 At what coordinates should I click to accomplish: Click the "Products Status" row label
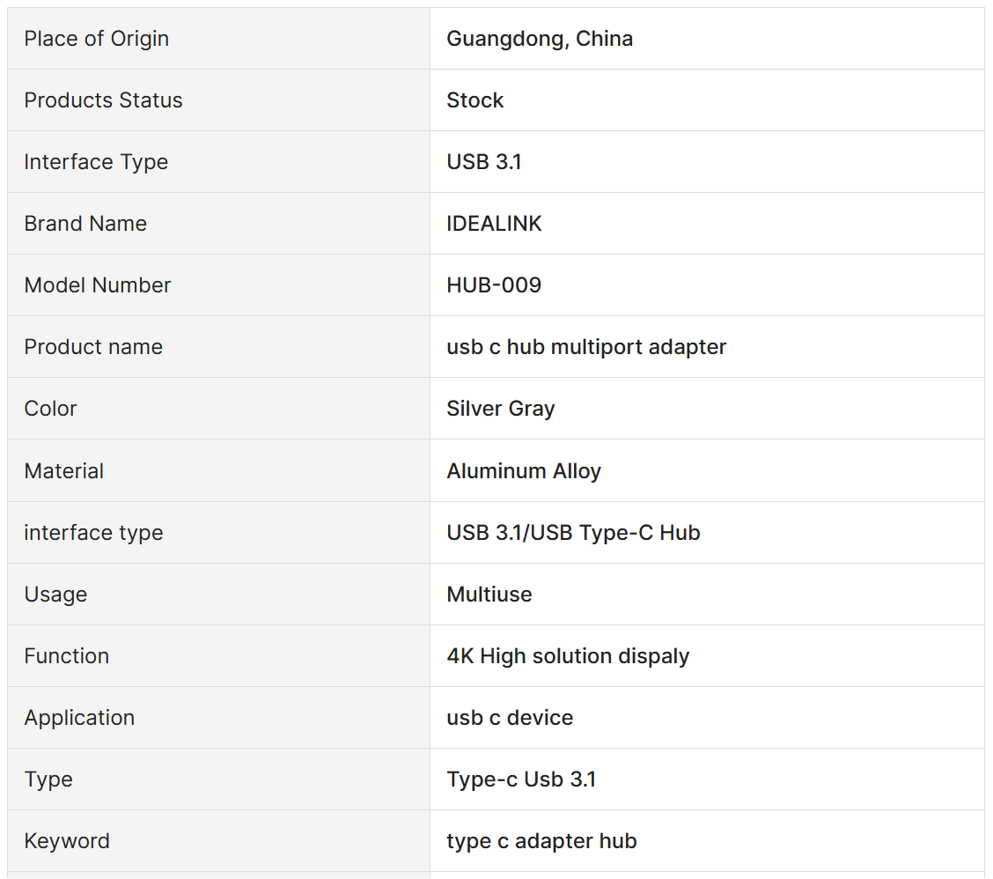(103, 100)
